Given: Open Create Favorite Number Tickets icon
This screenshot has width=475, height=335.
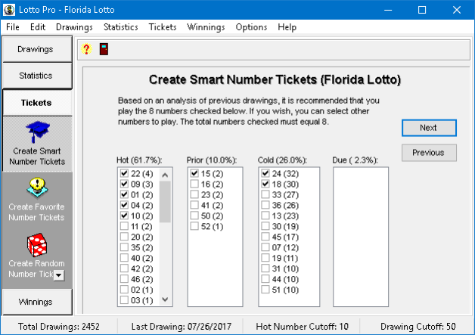Looking at the screenshot, I should [x=37, y=188].
